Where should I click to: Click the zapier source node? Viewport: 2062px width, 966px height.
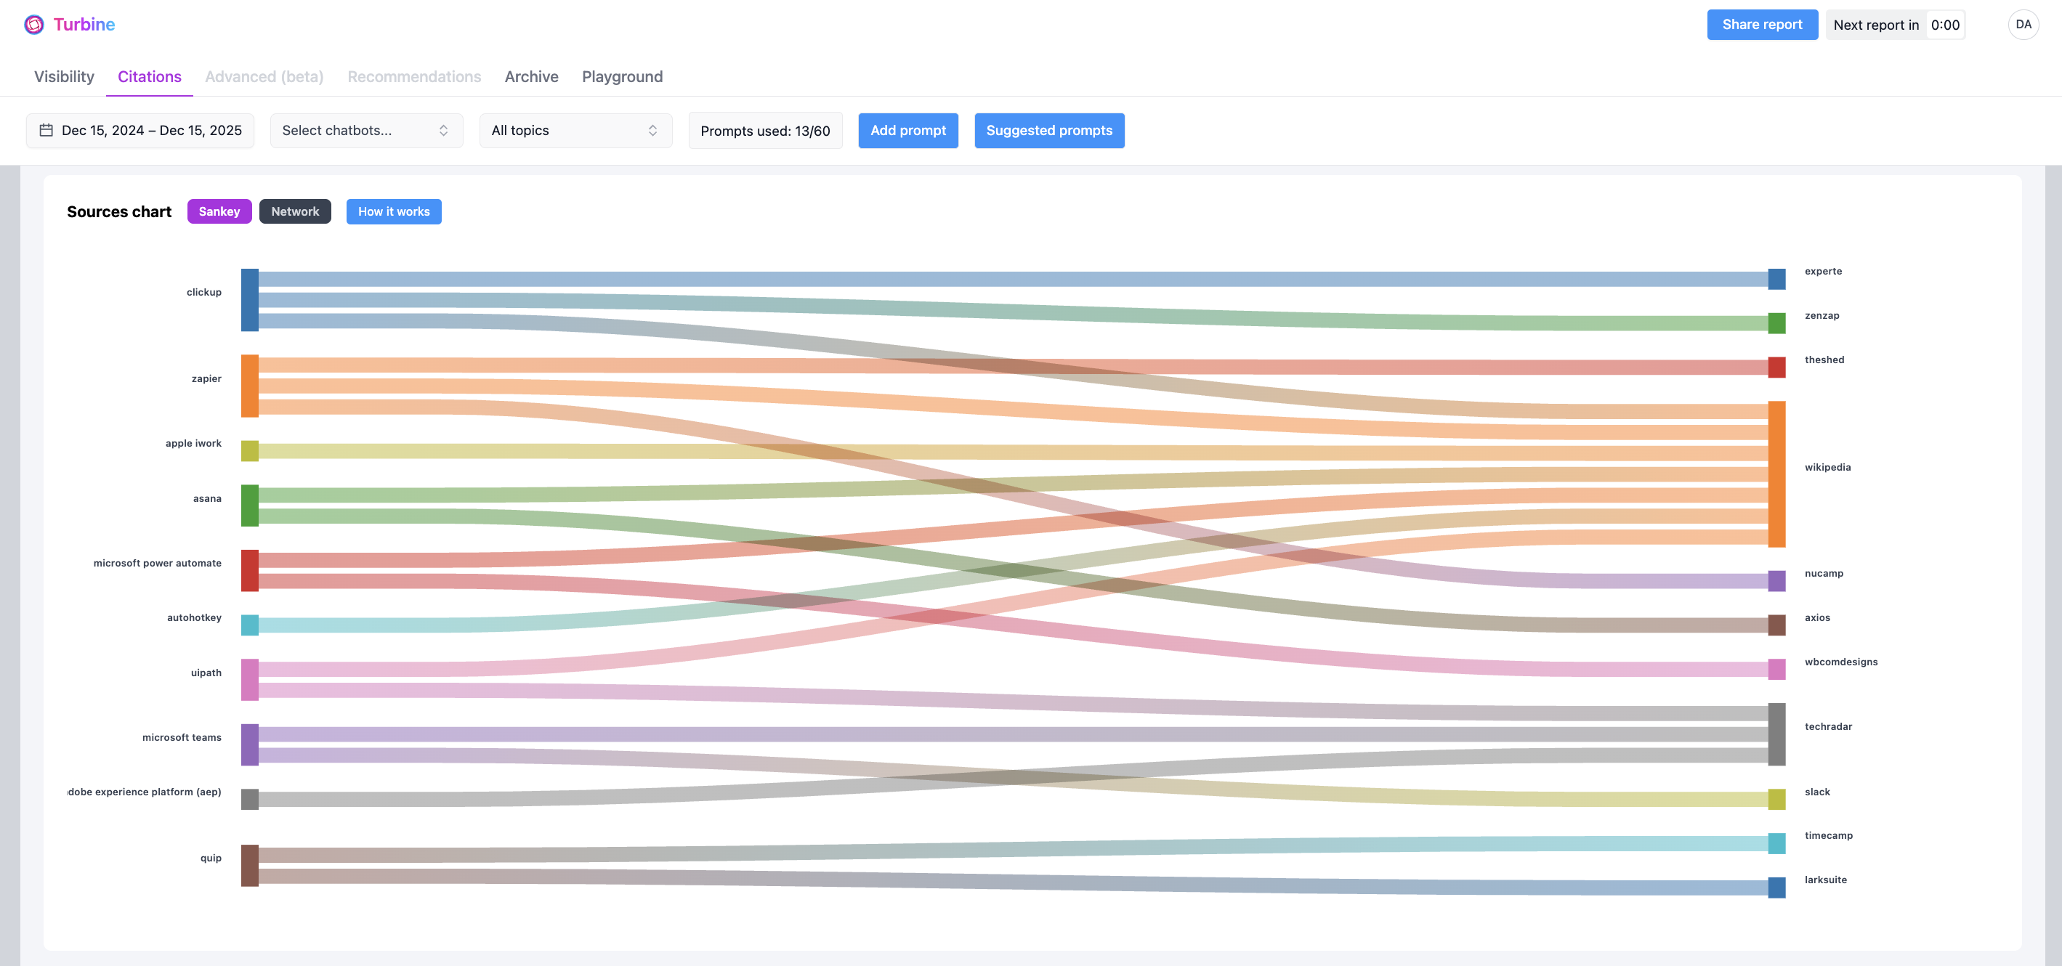click(250, 386)
